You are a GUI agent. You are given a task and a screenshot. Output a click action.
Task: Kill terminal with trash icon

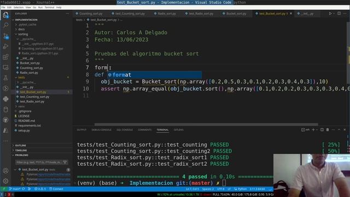(328, 130)
